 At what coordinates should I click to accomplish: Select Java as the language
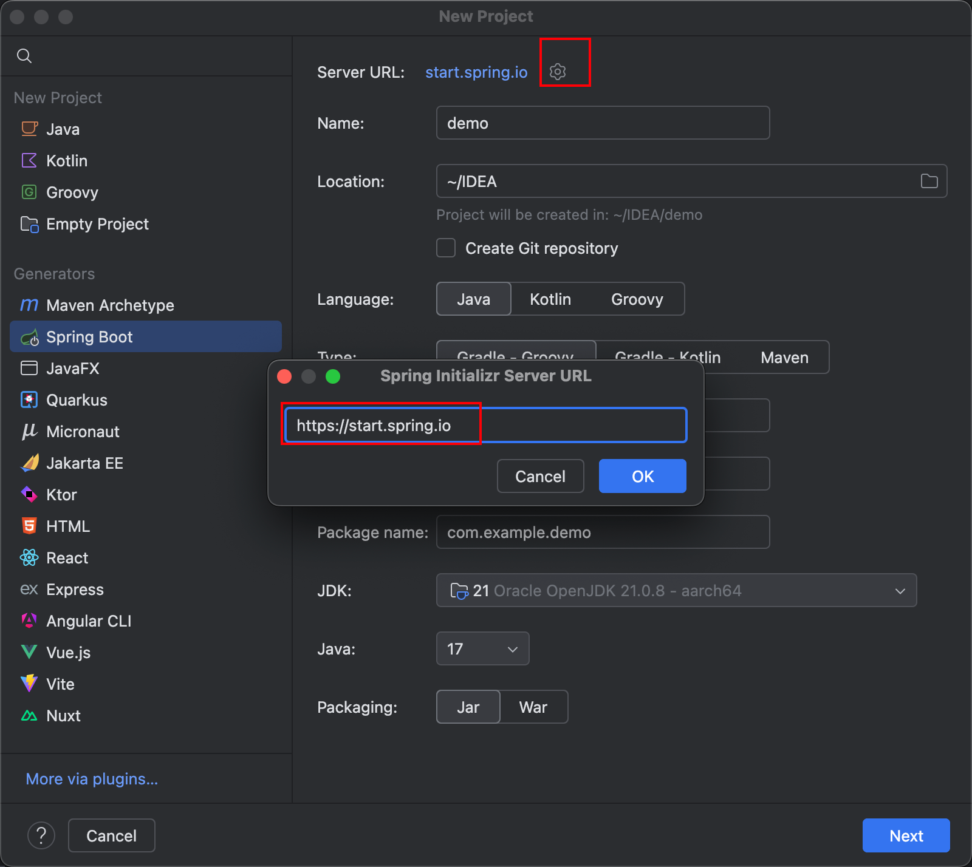pyautogui.click(x=474, y=299)
